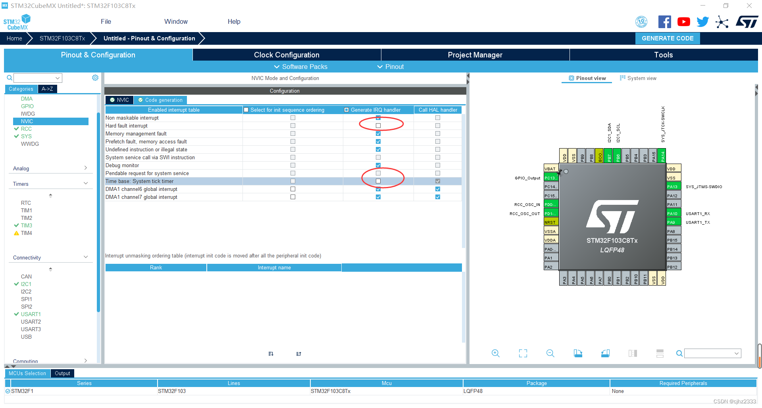This screenshot has width=762, height=408.
Task: Click the pin search magnifier icon
Action: coord(679,353)
